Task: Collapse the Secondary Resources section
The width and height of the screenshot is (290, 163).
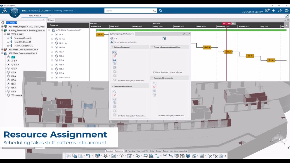Action: coord(112,86)
